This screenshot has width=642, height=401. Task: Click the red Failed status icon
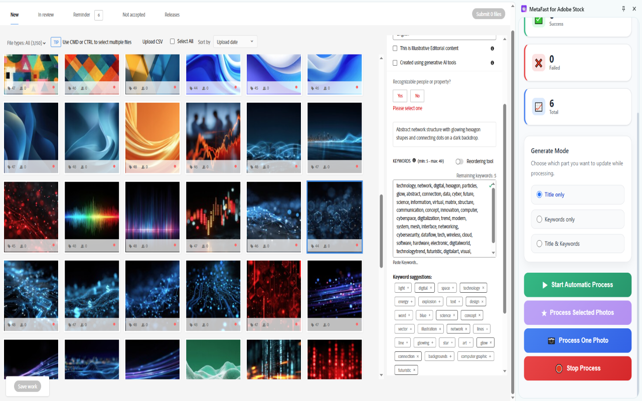click(538, 62)
